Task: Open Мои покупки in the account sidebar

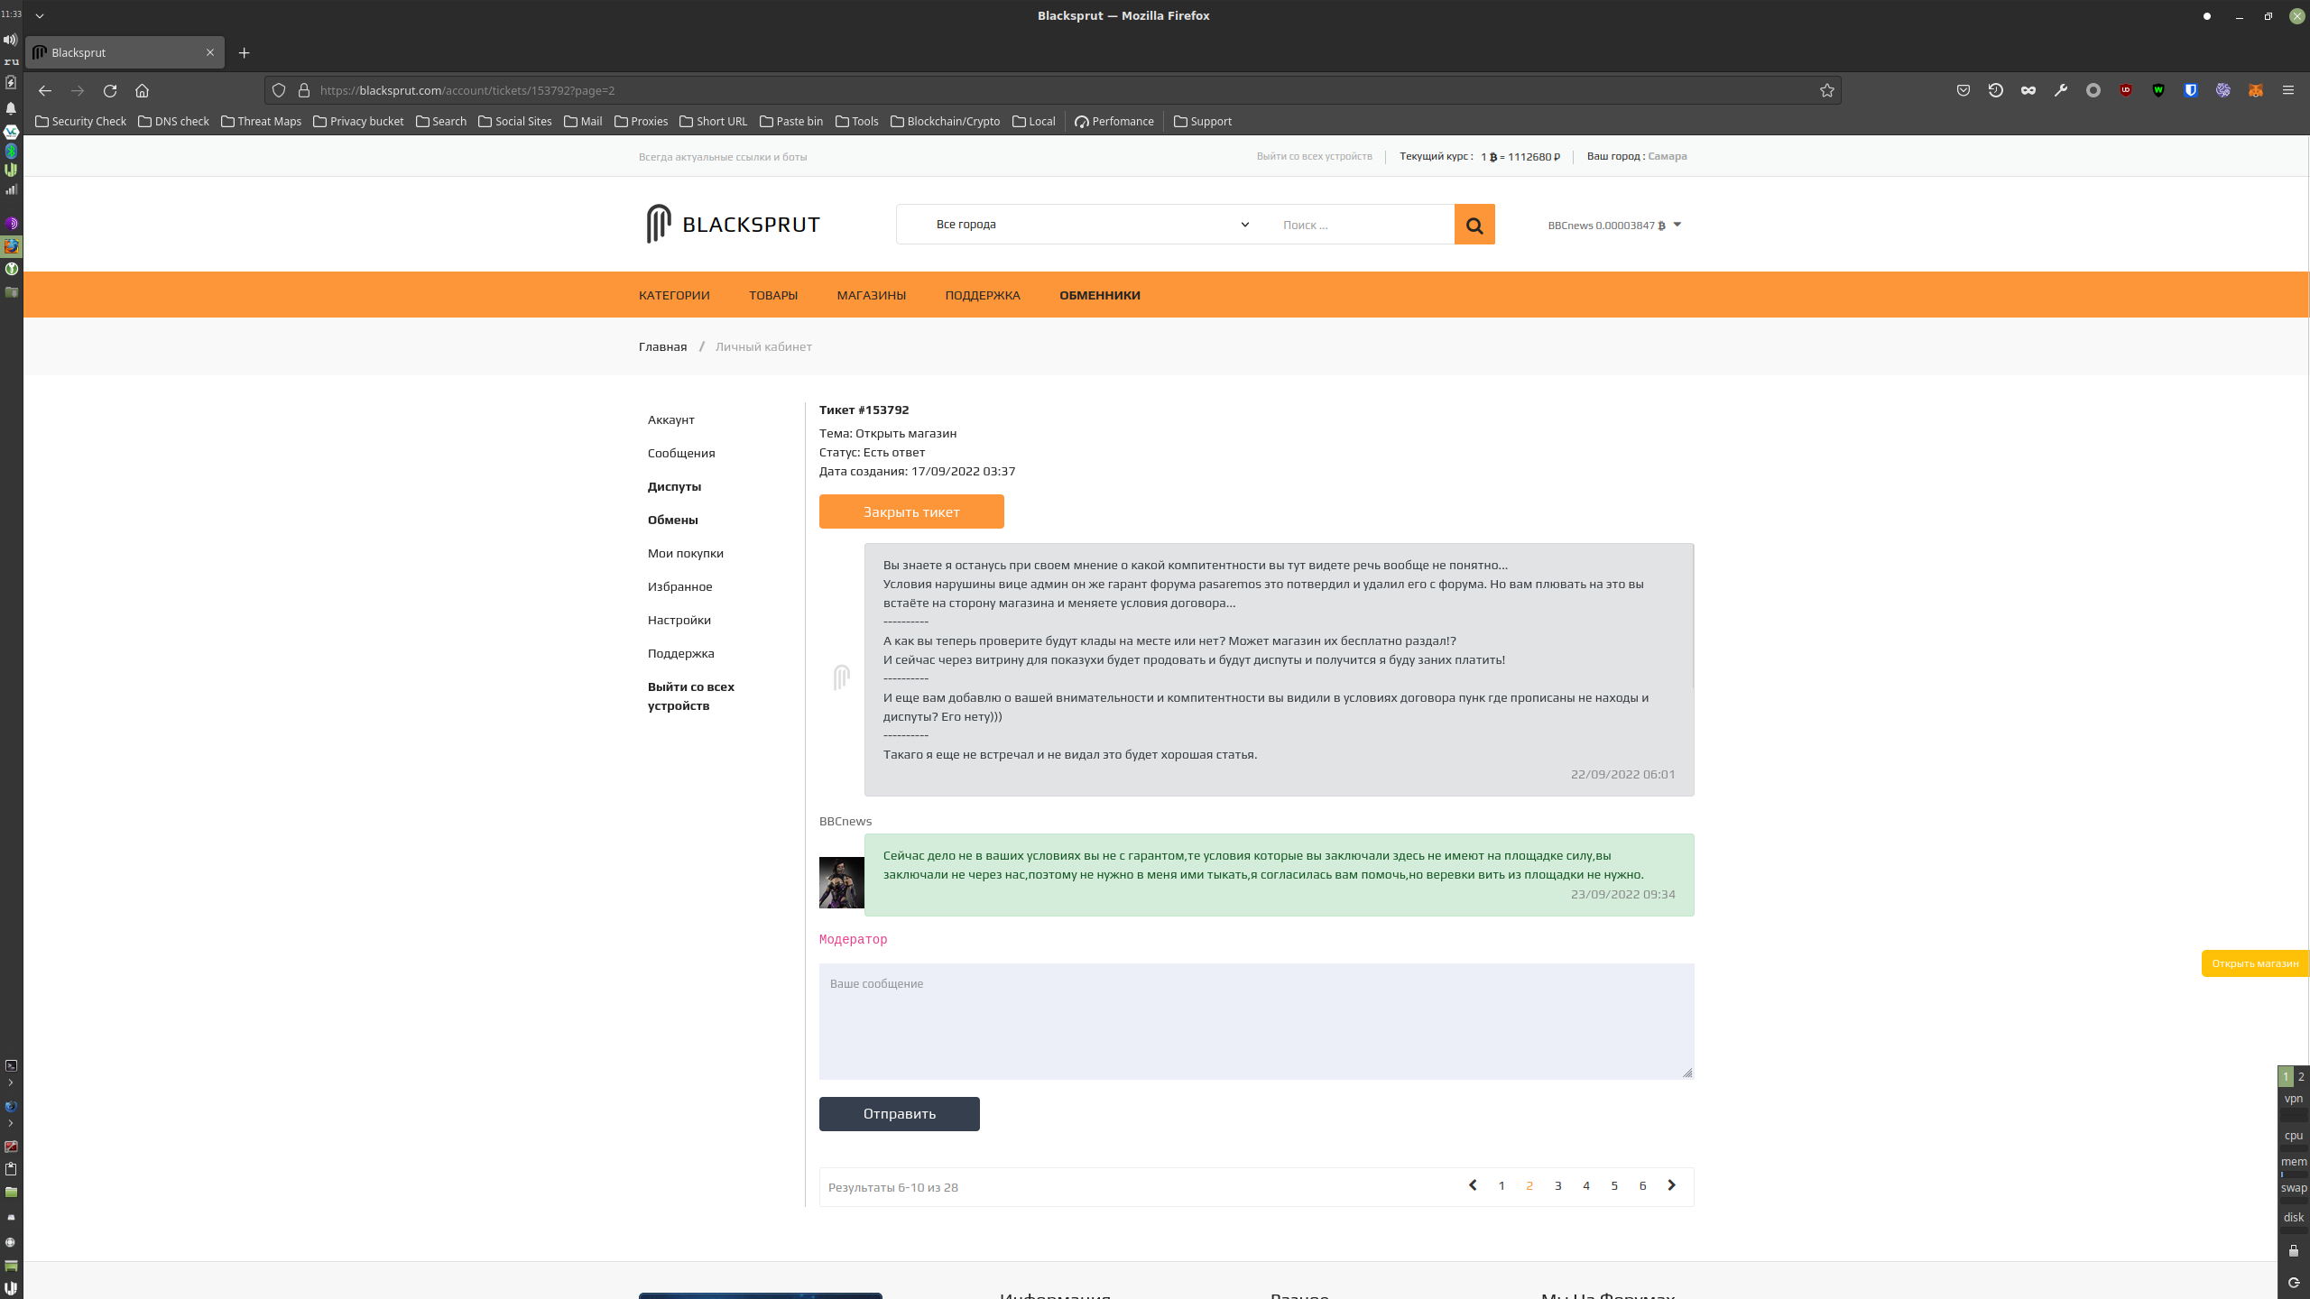Action: tap(685, 553)
